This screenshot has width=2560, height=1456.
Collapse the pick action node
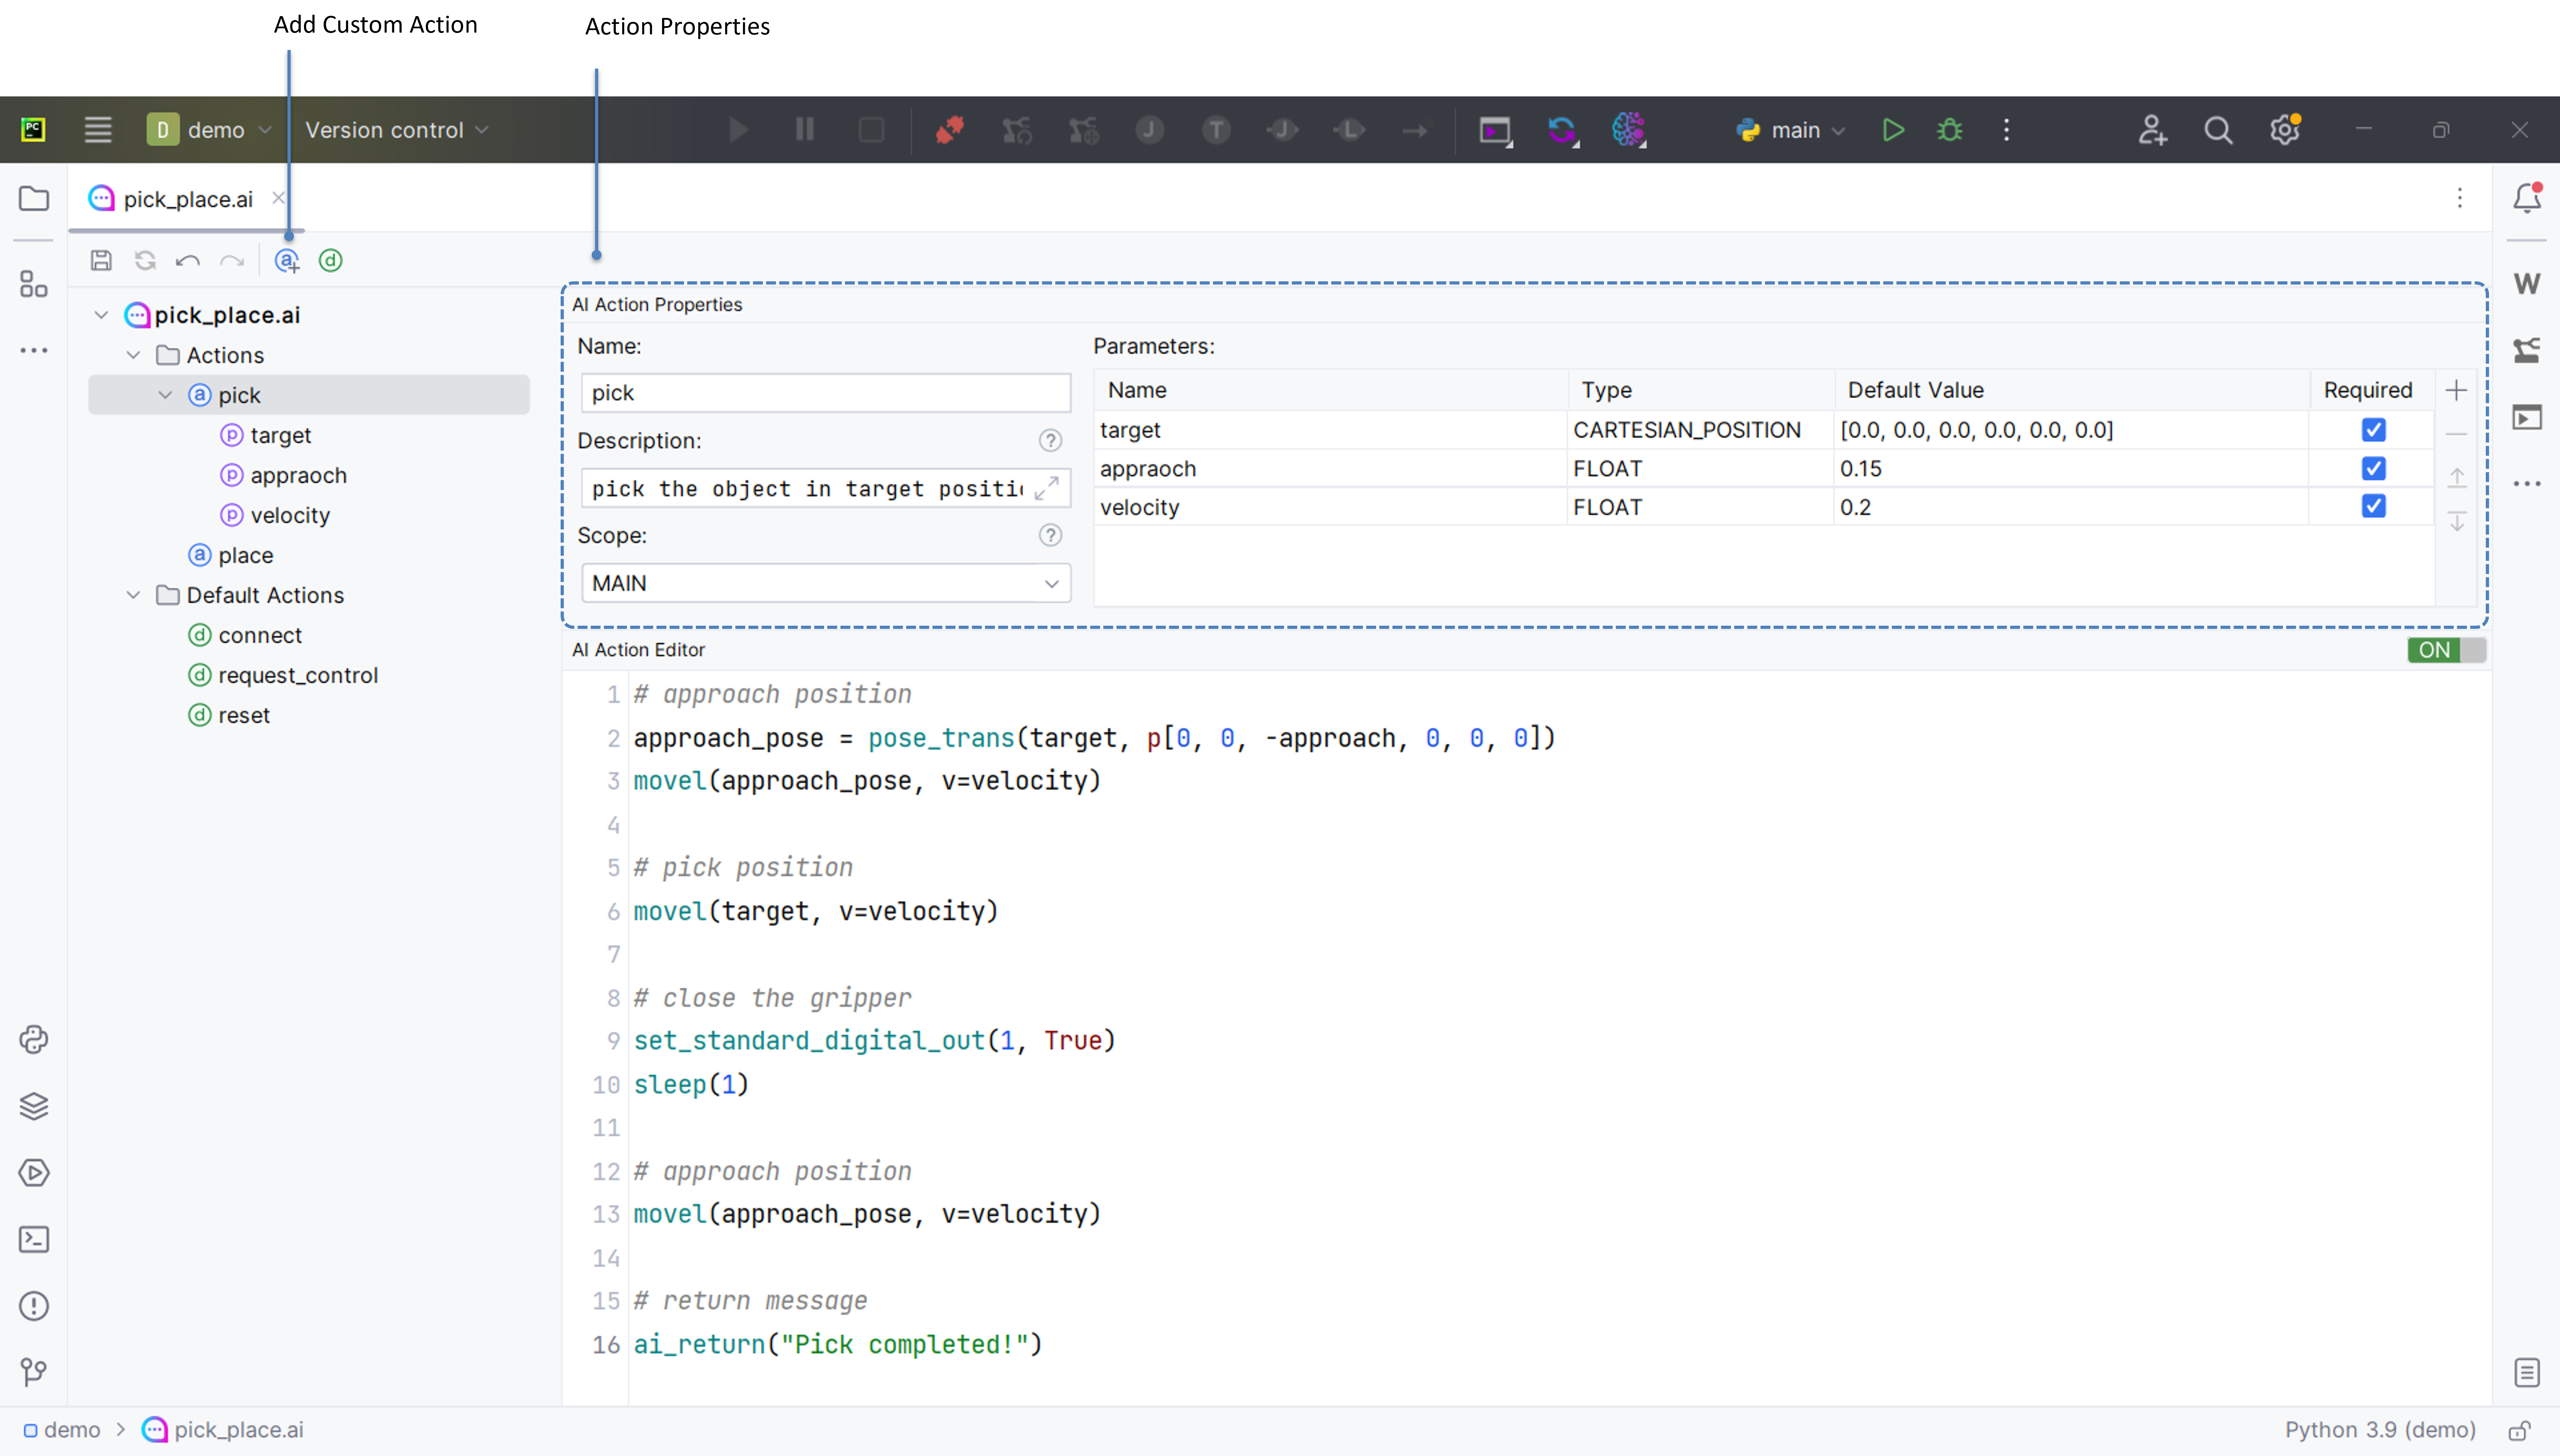click(x=165, y=395)
